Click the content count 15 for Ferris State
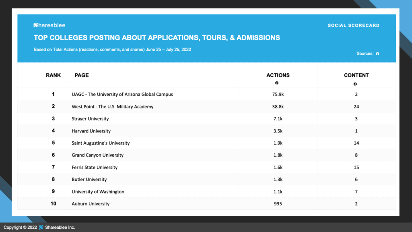This screenshot has height=232, width=412. (x=356, y=167)
